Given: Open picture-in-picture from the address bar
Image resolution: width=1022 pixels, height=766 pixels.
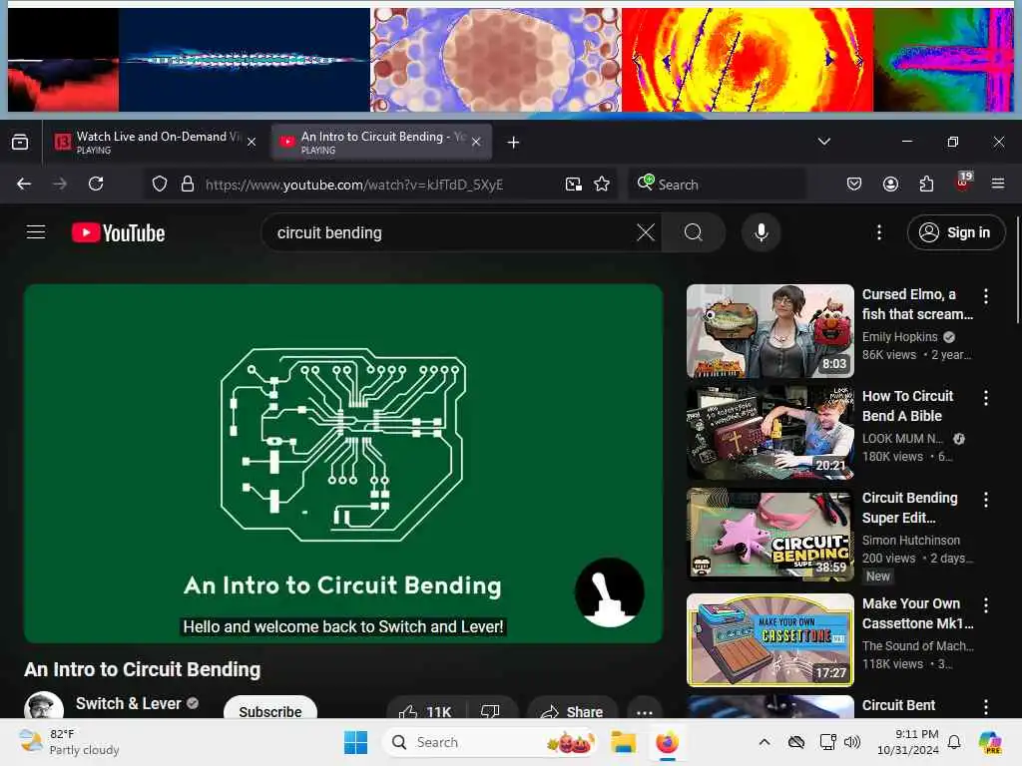Looking at the screenshot, I should (574, 185).
